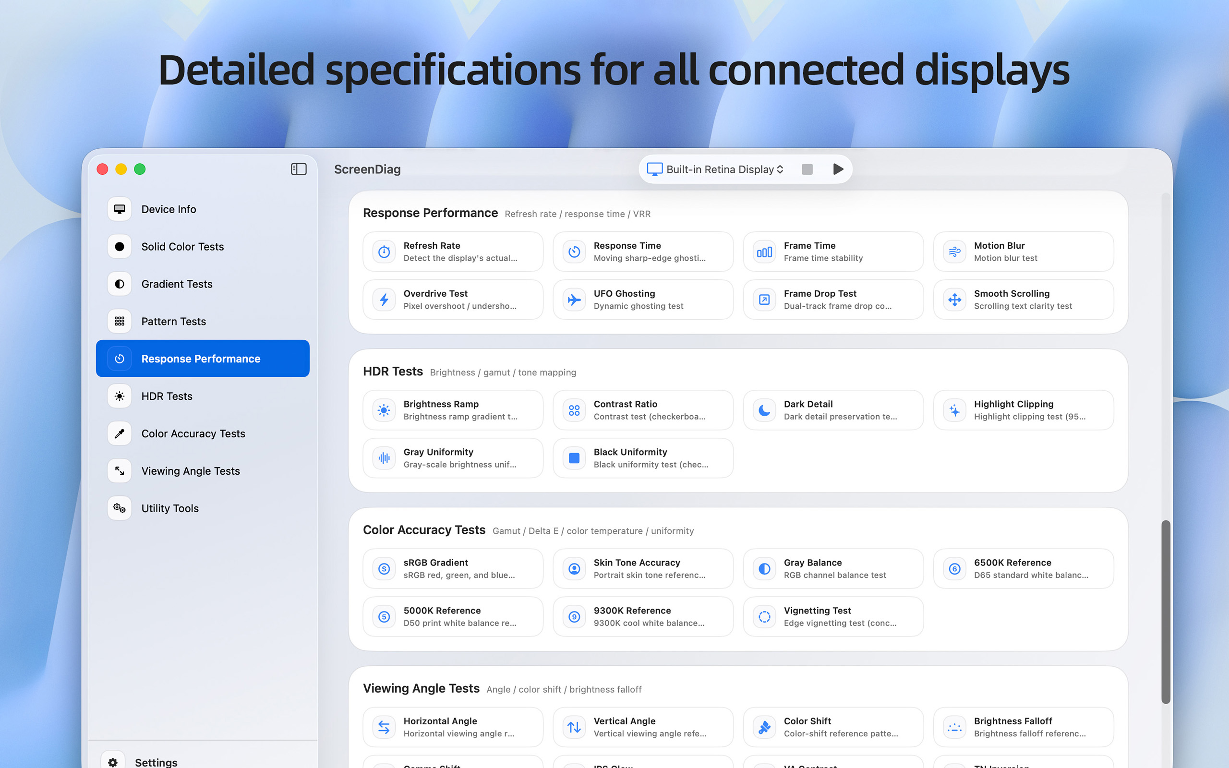Click the 'Portrait skin tone referenc...' description
This screenshot has height=768, width=1229.
650,575
